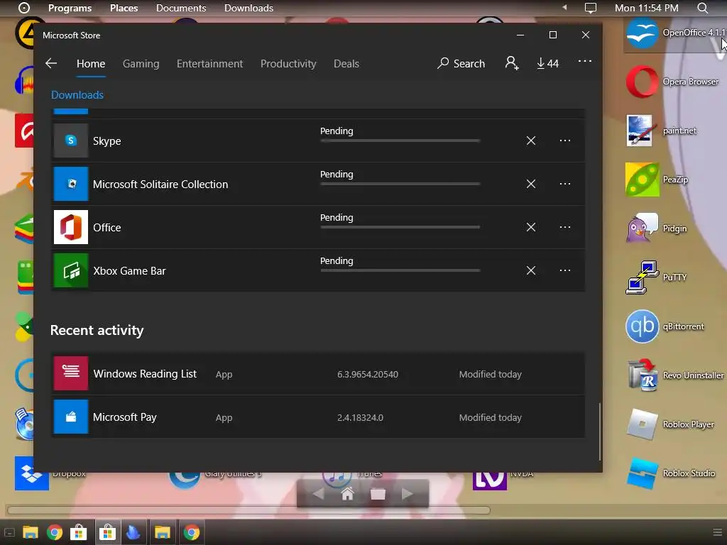Open paint.net desktop shortcut

point(661,131)
